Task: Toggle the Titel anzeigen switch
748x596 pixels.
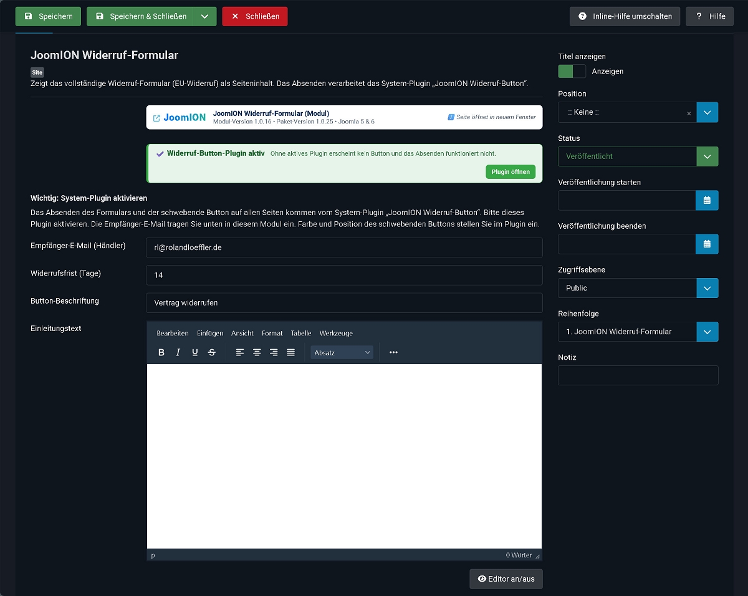Action: [x=572, y=71]
